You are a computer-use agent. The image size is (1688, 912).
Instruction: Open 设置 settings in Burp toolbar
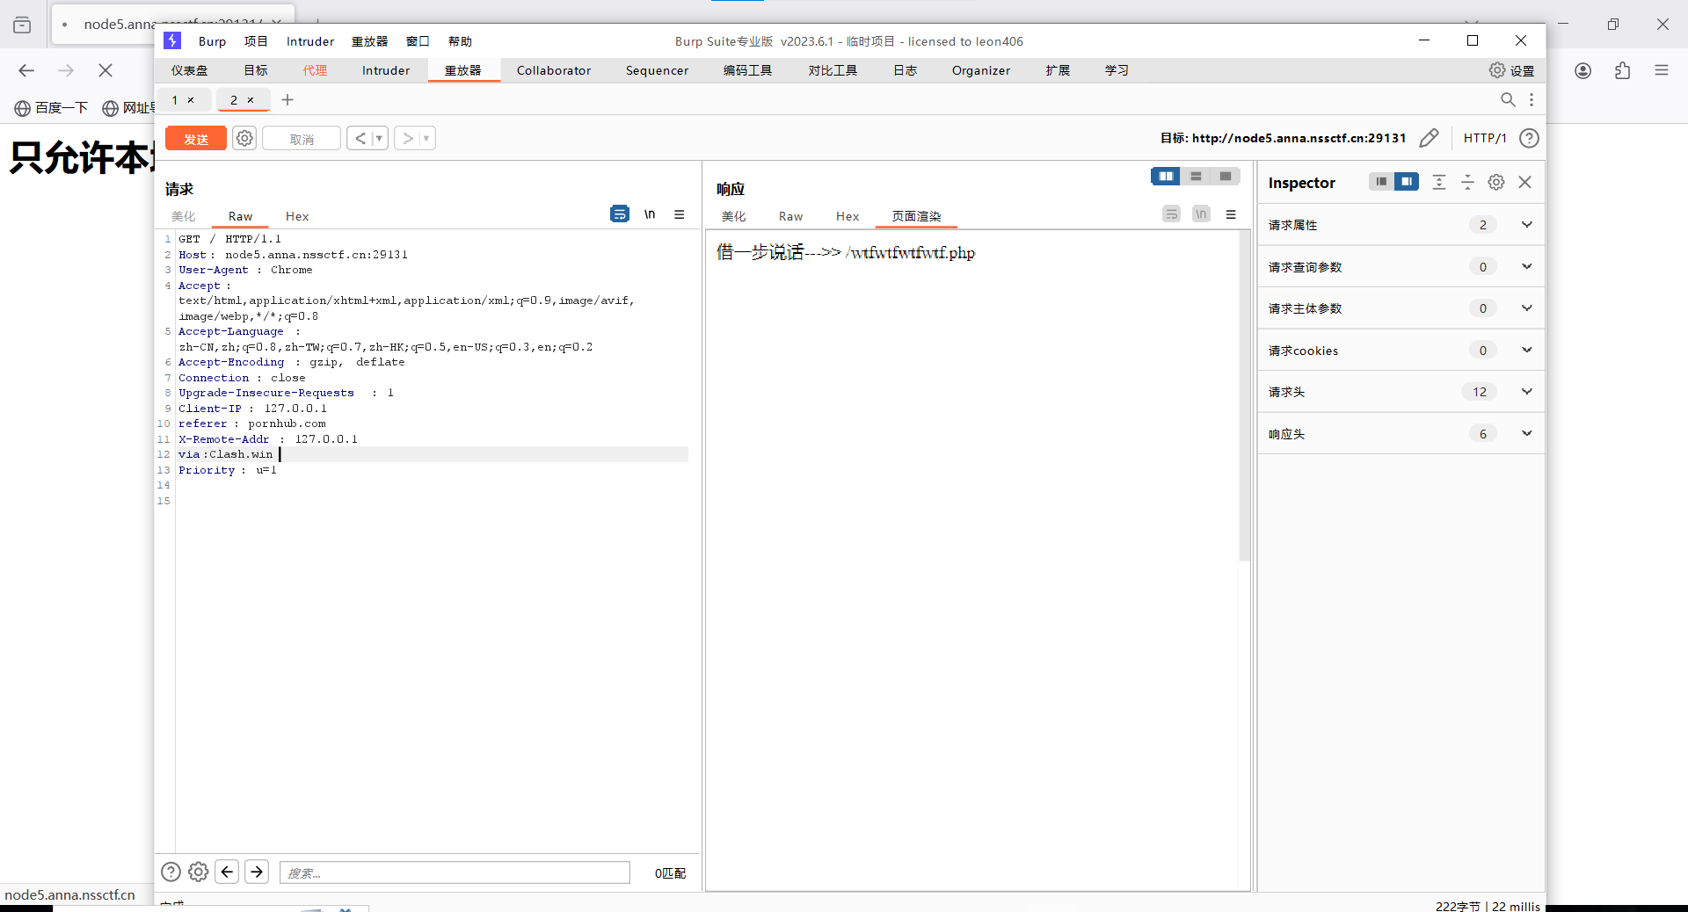pos(1511,70)
